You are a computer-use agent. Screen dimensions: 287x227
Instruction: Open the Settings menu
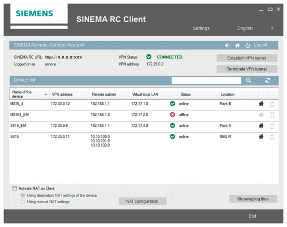point(201,28)
